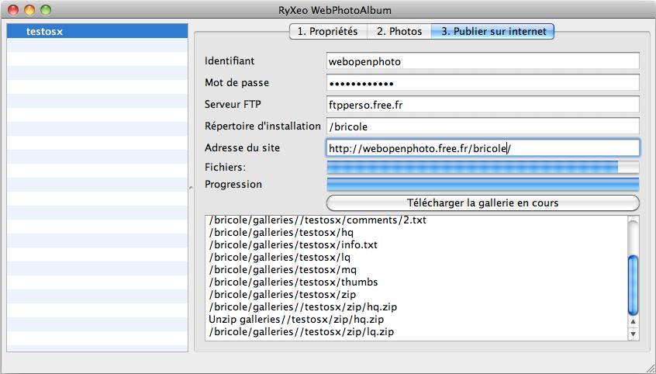Viewport: 656px width, 374px height.
Task: Switch to the 1. Propriétés tab
Action: [x=328, y=31]
